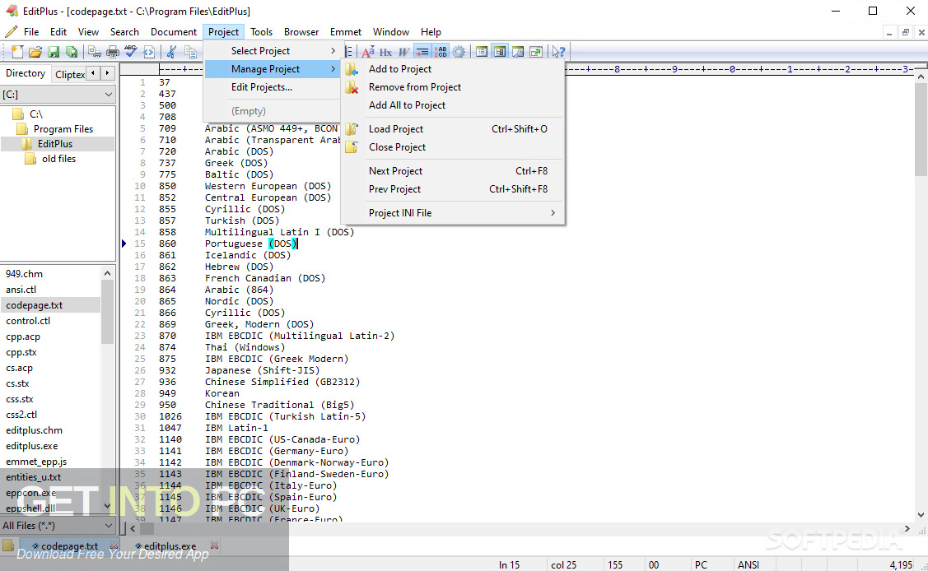Click the W word wrap icon
The height and width of the screenshot is (571, 928).
(x=403, y=52)
